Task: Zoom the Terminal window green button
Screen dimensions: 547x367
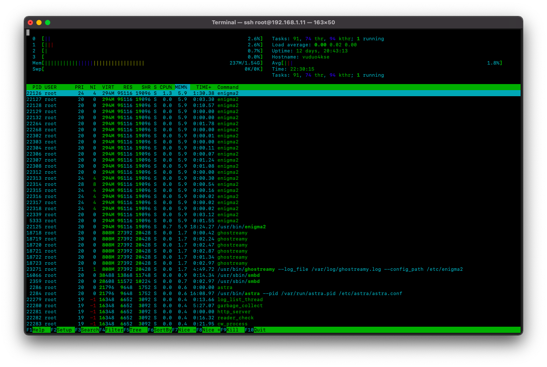Action: pos(48,23)
